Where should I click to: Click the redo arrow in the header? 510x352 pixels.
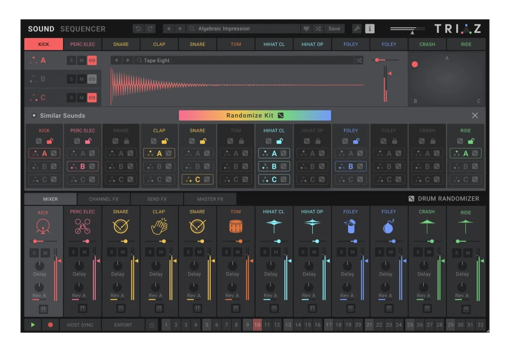point(150,28)
